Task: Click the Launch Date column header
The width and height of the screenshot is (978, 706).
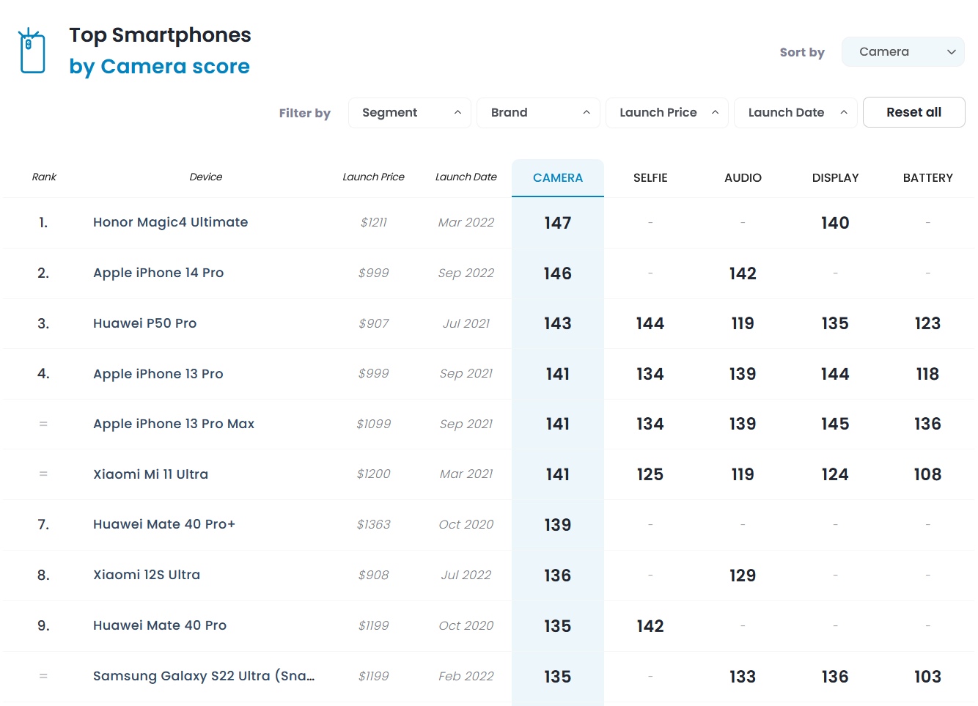Action: coord(466,177)
